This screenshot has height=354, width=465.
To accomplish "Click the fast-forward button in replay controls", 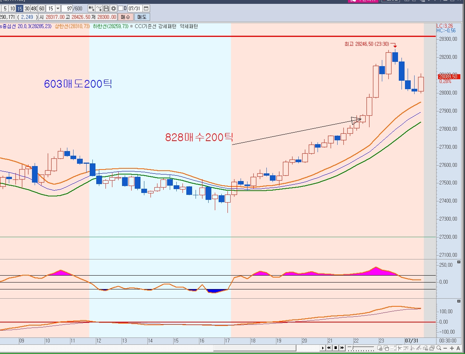I will tap(342, 348).
